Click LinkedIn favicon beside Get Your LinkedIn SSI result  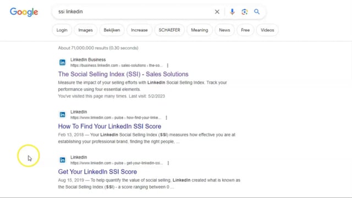click(62, 160)
